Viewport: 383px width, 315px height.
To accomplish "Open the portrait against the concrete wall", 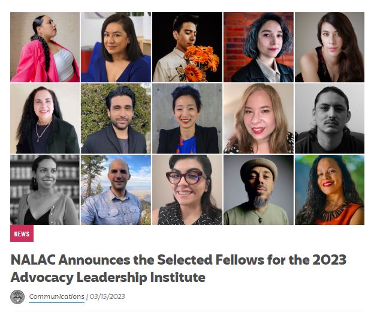I will pyautogui.click(x=187, y=118).
